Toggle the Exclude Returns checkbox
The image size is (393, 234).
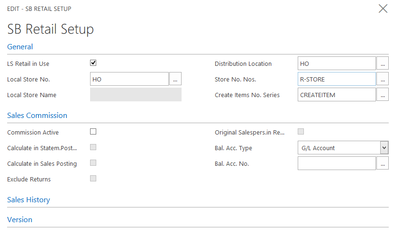tap(93, 179)
